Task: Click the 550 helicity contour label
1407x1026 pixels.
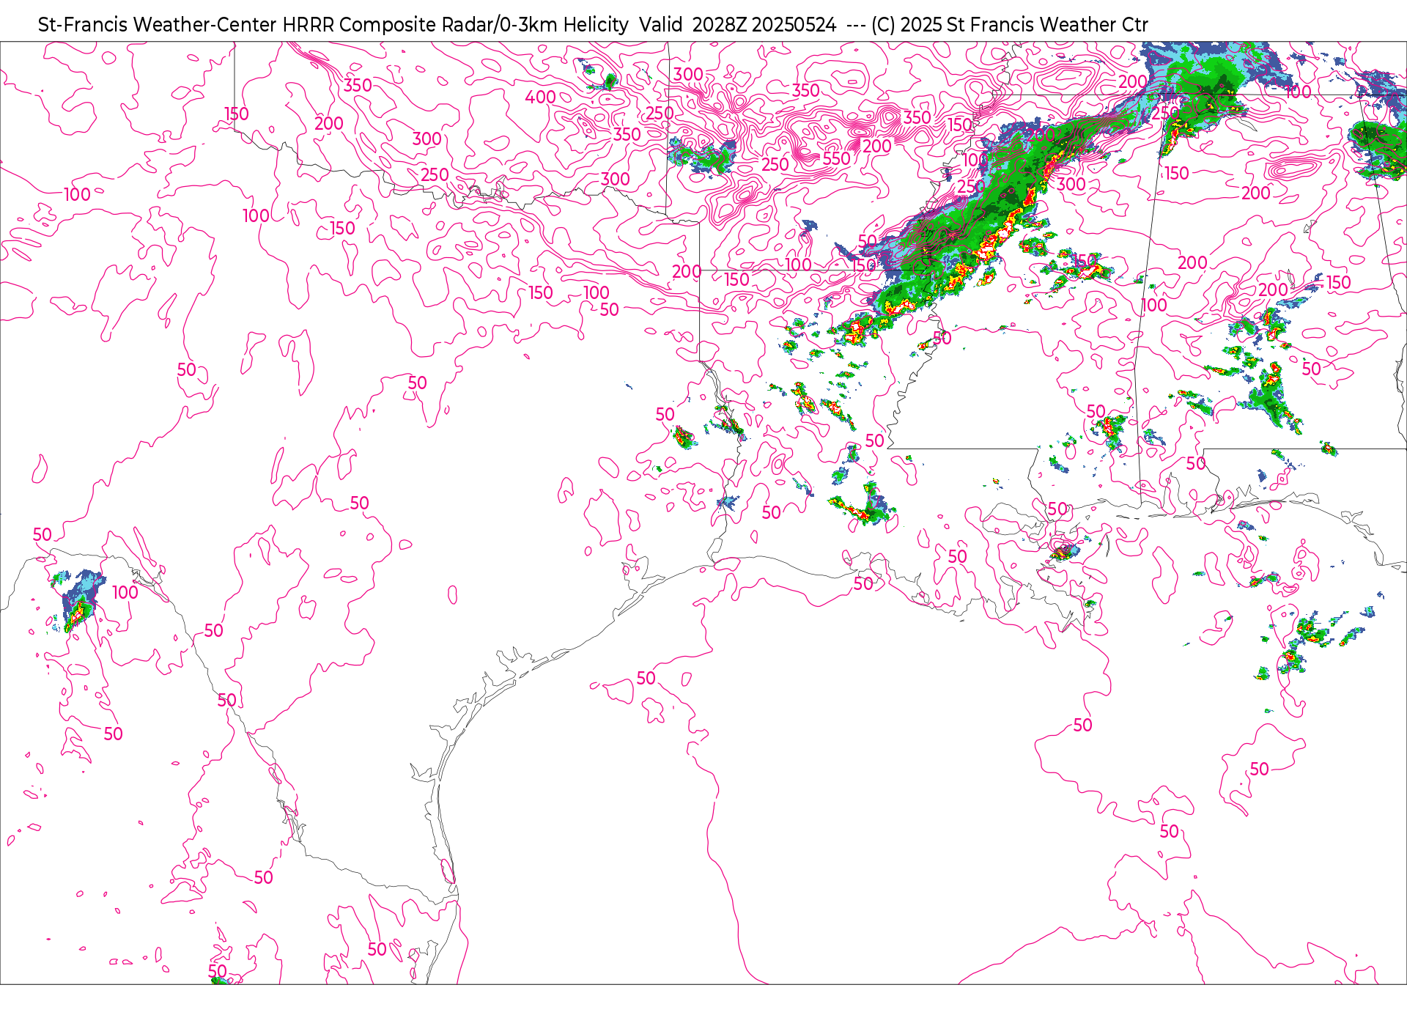Action: [836, 158]
